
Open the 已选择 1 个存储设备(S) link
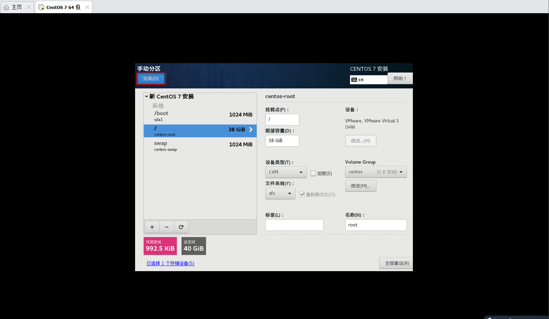(x=170, y=264)
